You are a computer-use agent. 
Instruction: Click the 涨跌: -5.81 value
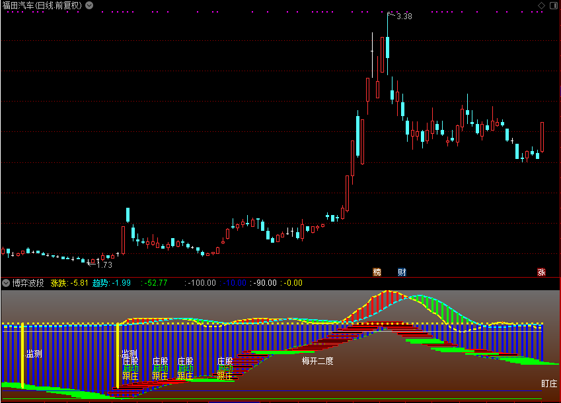(69, 283)
